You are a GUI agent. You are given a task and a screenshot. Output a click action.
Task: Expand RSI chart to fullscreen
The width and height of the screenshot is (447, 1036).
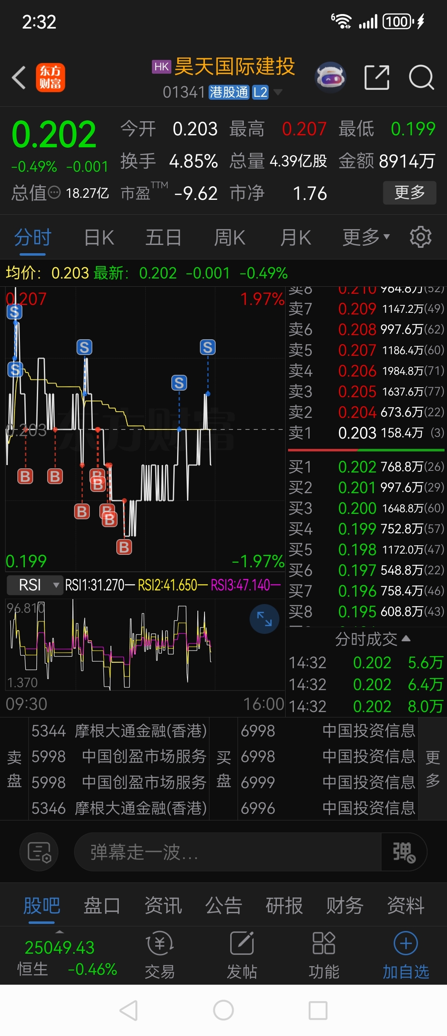point(264,619)
